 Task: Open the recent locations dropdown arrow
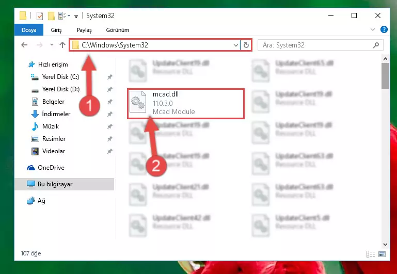(52, 45)
